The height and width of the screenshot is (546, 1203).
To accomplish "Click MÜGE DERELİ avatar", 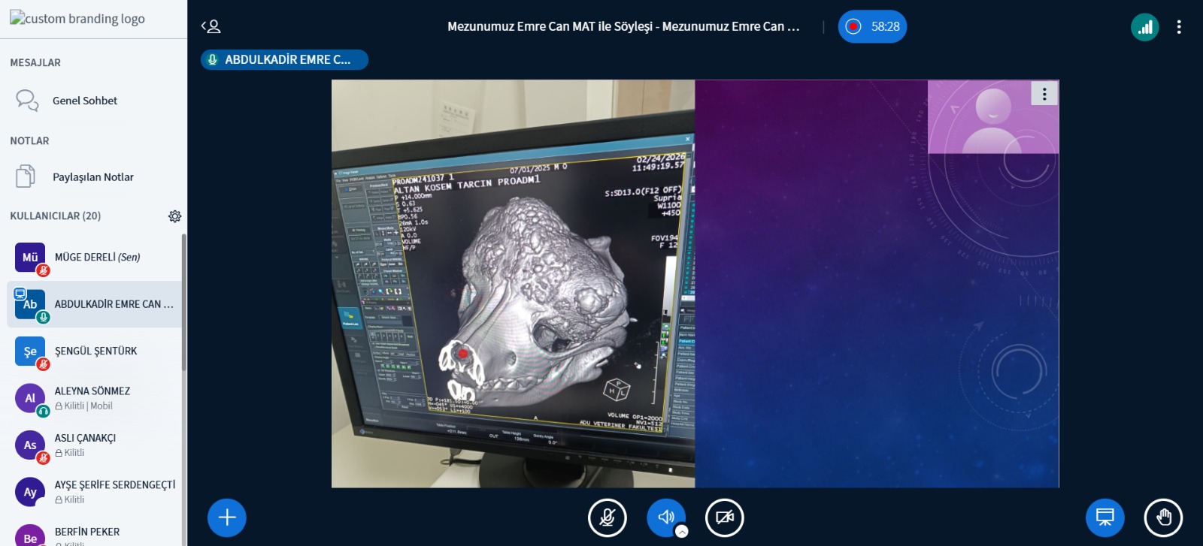I will pos(30,258).
